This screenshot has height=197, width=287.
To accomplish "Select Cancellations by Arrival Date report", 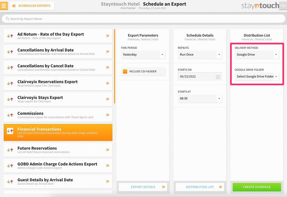I will (58, 52).
